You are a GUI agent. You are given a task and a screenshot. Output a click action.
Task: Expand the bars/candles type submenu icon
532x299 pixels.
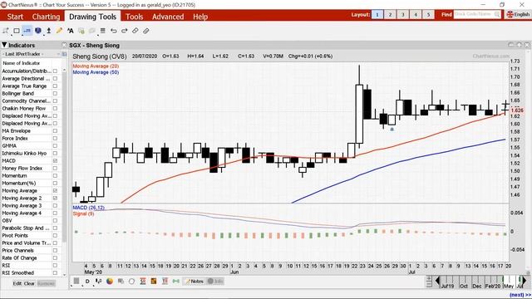(x=99, y=281)
